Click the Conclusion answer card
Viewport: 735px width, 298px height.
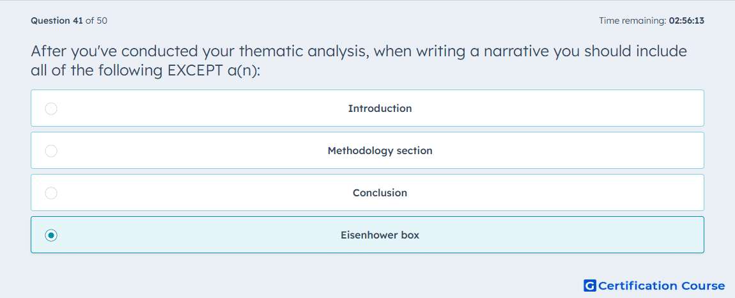pyautogui.click(x=367, y=192)
